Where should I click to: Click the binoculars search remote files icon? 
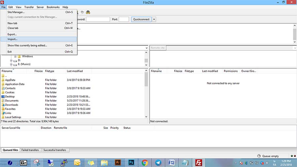(88, 12)
